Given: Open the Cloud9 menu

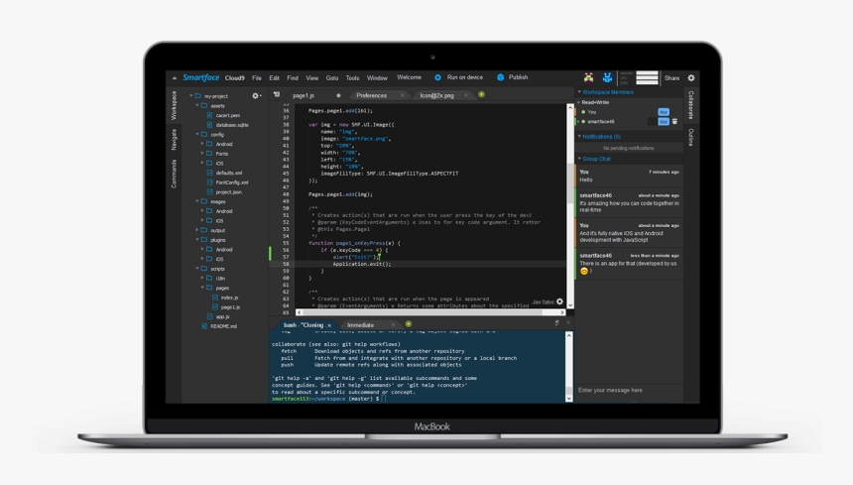Looking at the screenshot, I should tap(235, 78).
